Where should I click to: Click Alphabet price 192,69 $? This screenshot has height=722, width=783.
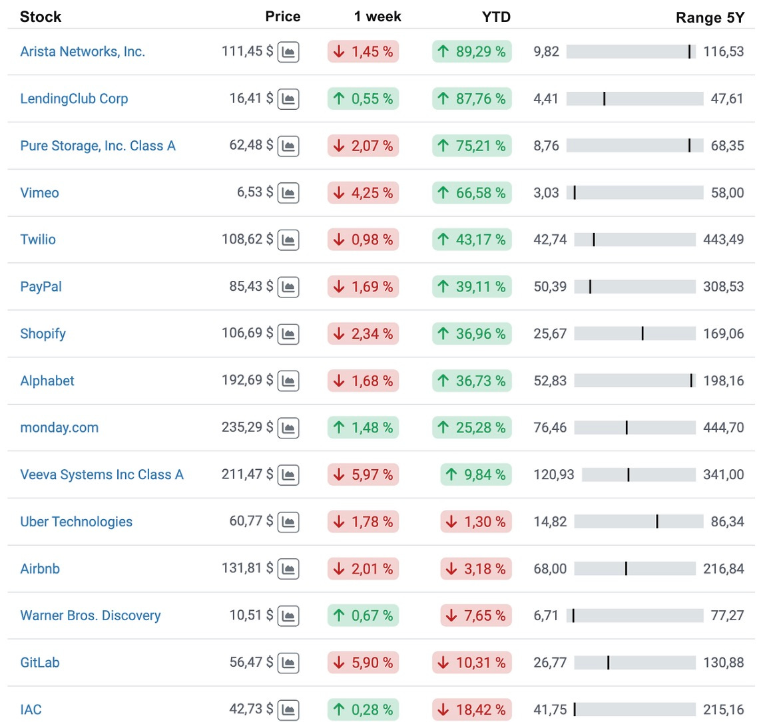247,380
